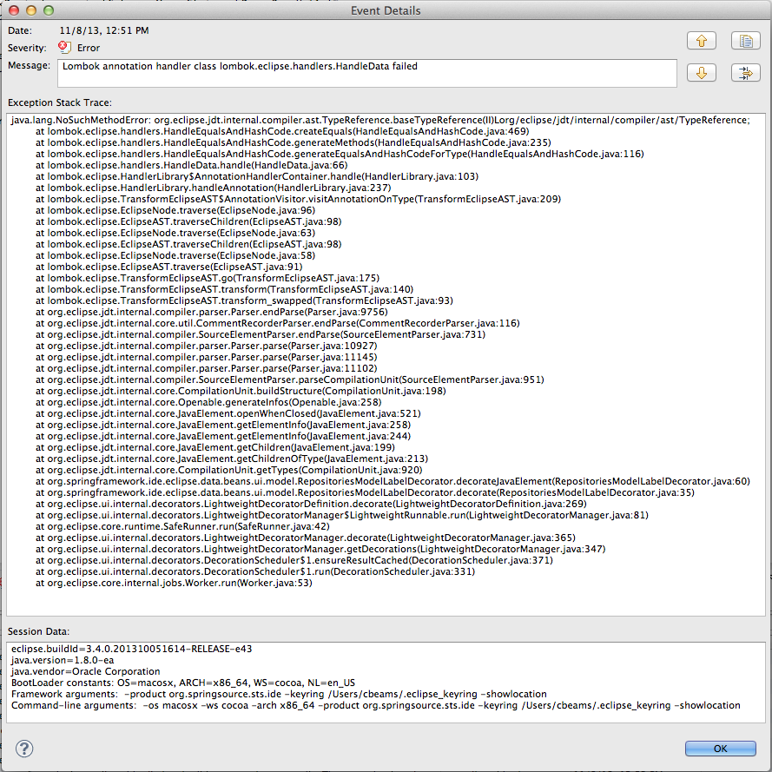772x772 pixels.
Task: Click the EclipseNode.java:96 stack line
Action: click(x=175, y=211)
